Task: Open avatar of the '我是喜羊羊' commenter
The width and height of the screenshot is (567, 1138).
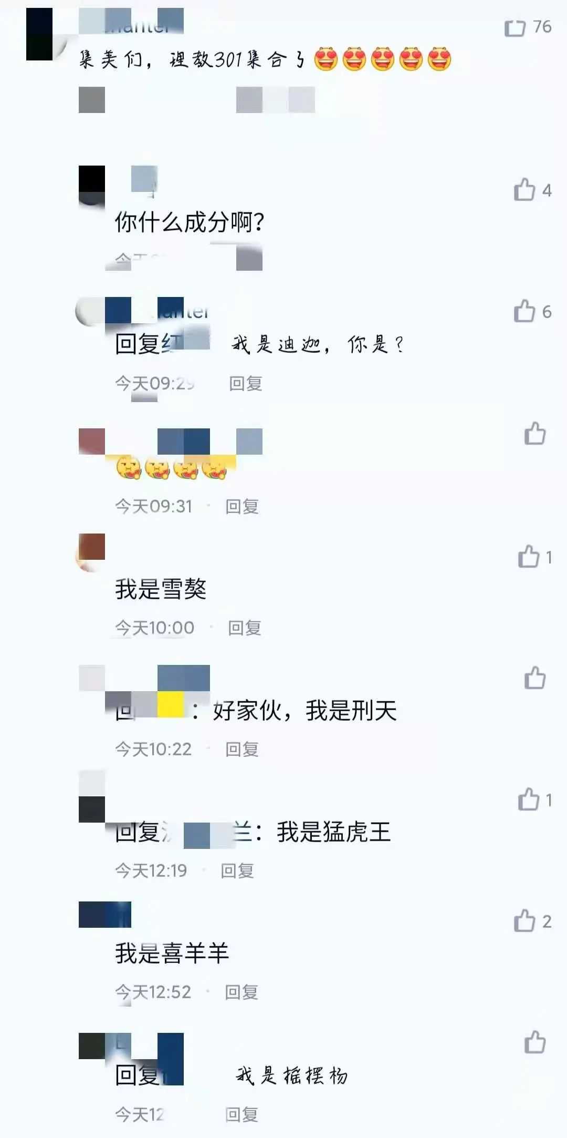Action: [x=92, y=915]
